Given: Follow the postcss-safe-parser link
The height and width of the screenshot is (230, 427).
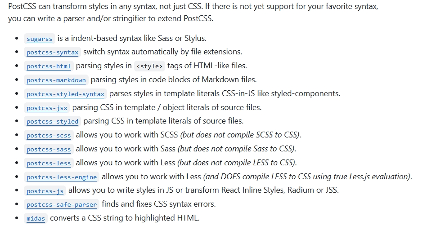Looking at the screenshot, I should pyautogui.click(x=62, y=204).
